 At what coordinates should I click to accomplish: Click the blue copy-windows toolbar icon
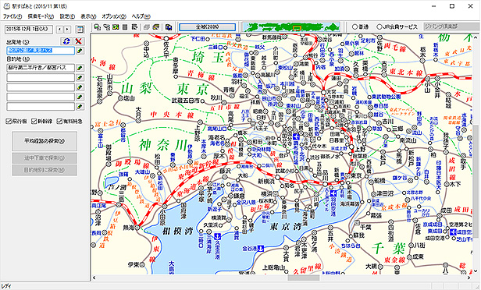[x=169, y=27]
